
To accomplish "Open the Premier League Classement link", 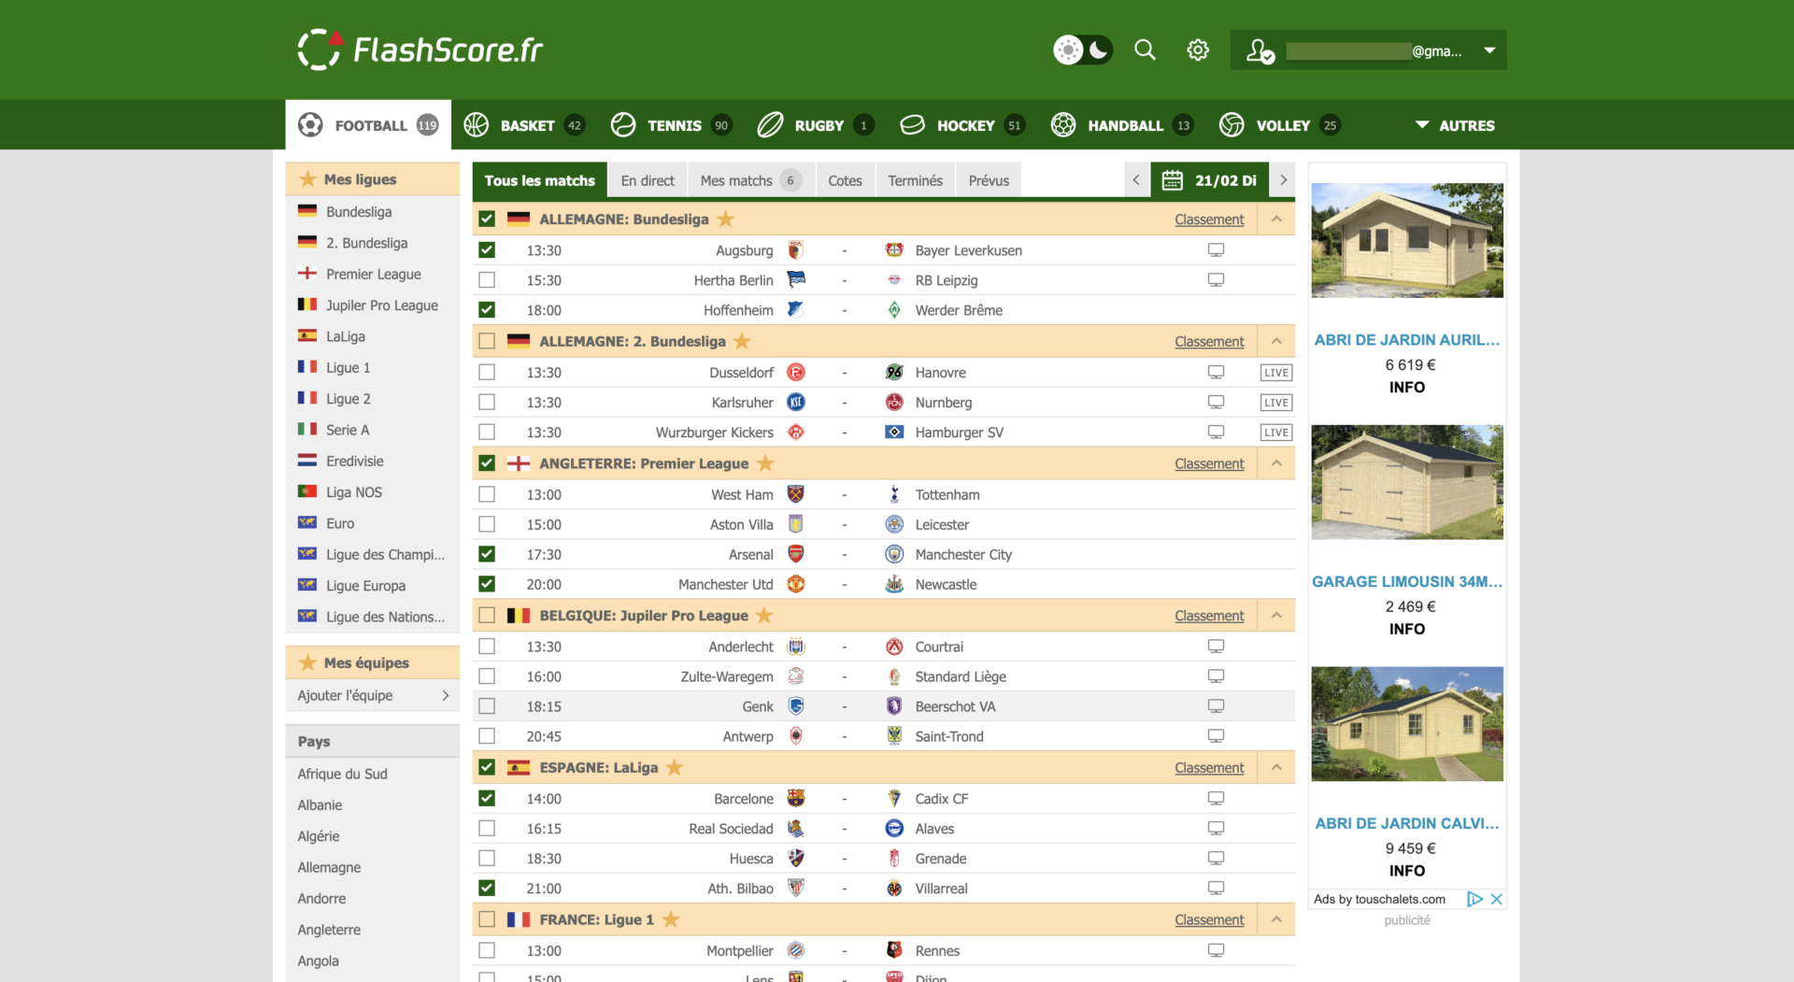I will click(1209, 463).
